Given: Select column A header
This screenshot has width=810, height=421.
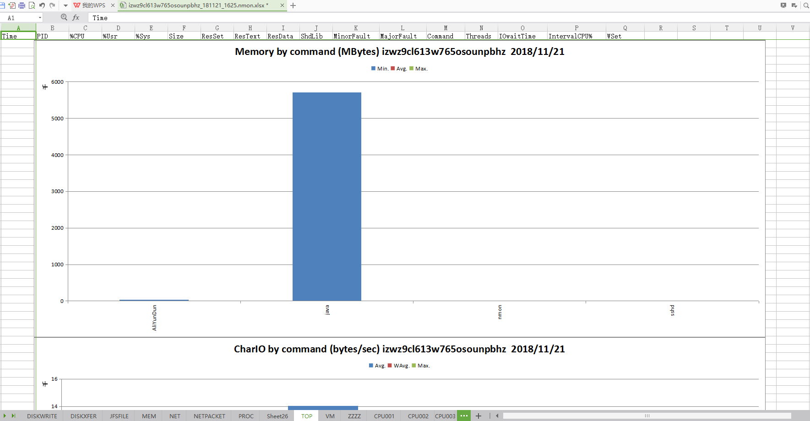Looking at the screenshot, I should pyautogui.click(x=18, y=28).
